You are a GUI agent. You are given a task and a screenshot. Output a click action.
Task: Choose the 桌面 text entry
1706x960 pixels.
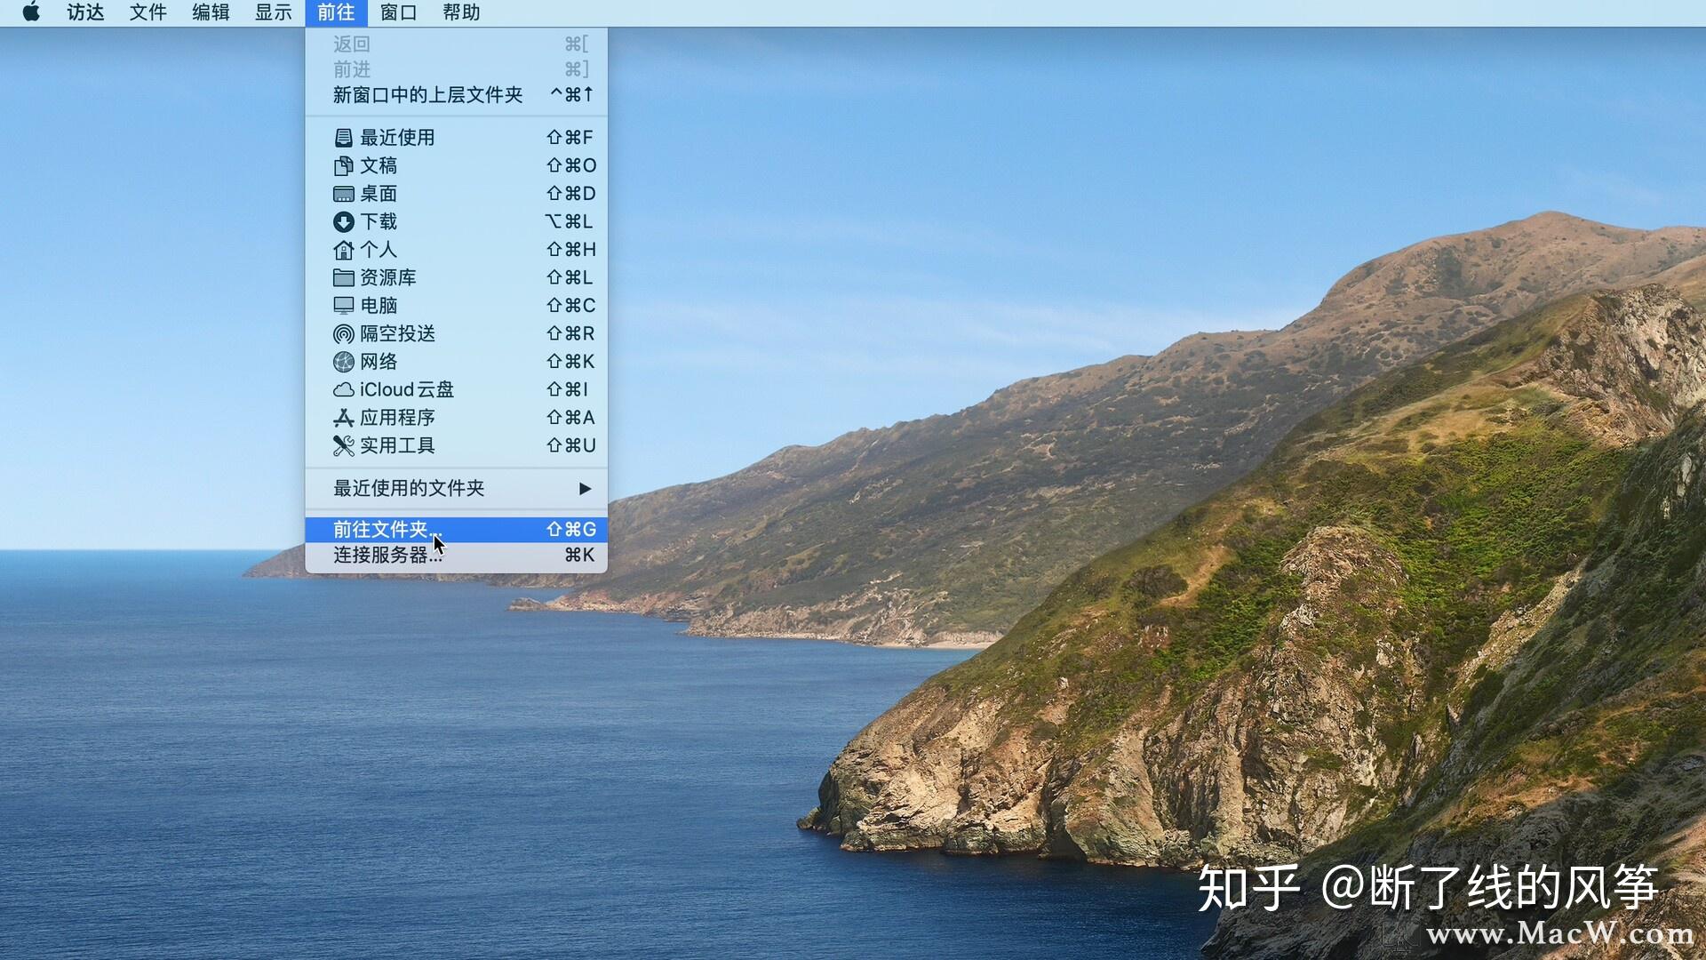coord(379,194)
